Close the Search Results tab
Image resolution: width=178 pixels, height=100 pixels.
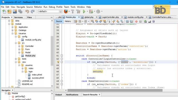[100, 94]
